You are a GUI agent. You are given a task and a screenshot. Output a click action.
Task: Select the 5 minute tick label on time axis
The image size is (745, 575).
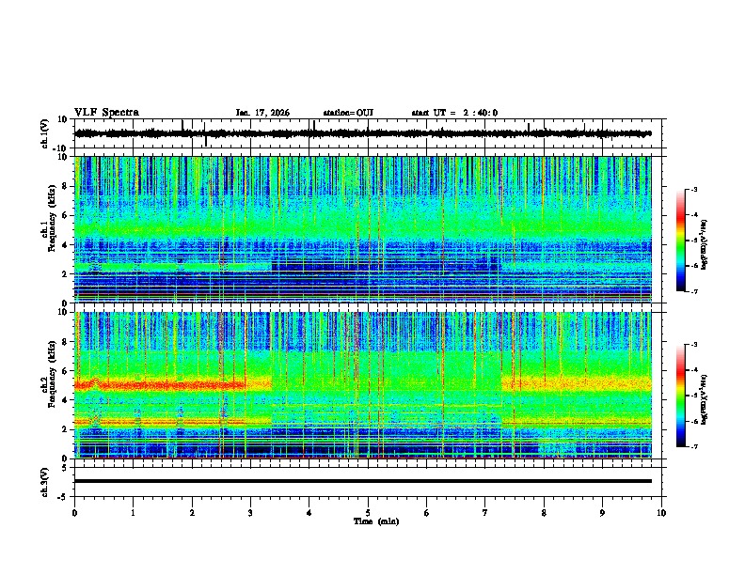[x=368, y=513]
